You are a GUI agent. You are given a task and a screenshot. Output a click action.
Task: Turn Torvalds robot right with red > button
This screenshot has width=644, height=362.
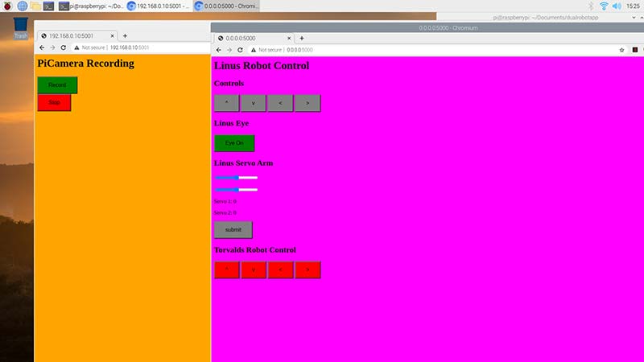point(308,270)
